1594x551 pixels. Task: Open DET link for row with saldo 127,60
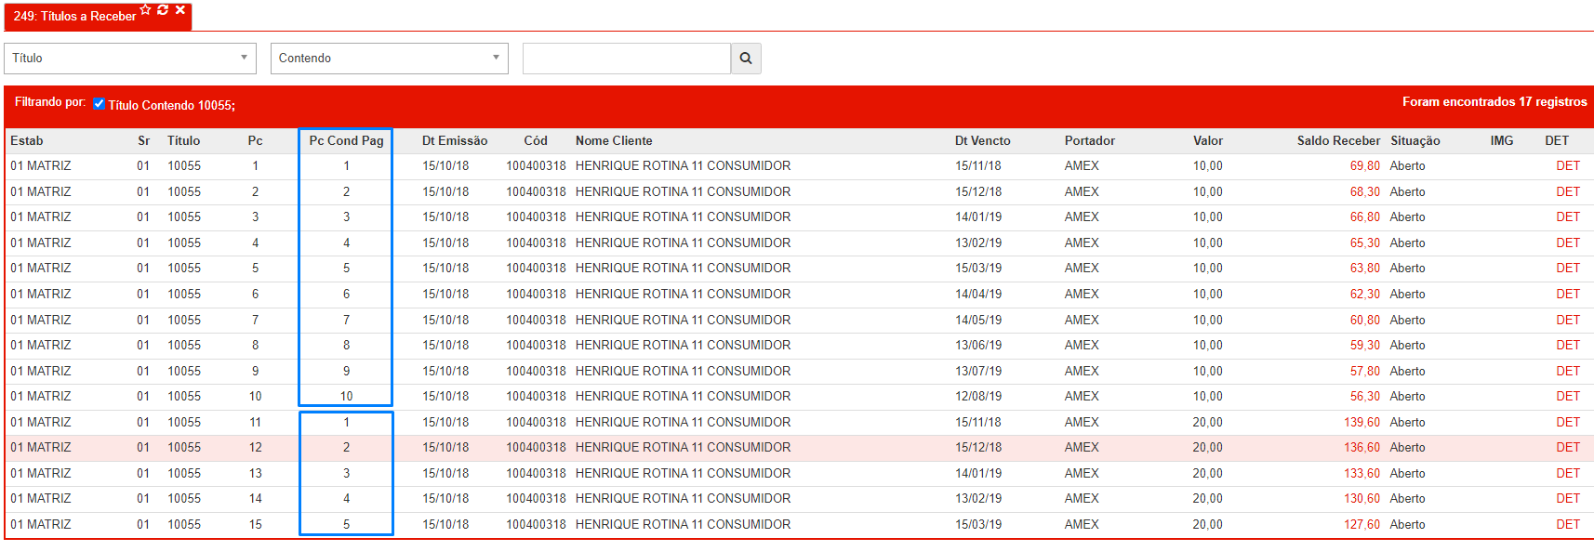[1568, 524]
